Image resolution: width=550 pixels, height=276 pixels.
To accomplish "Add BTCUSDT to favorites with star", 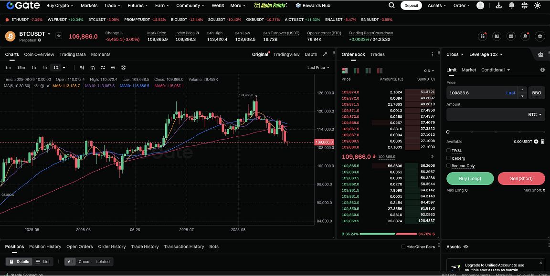I will 59,36.
